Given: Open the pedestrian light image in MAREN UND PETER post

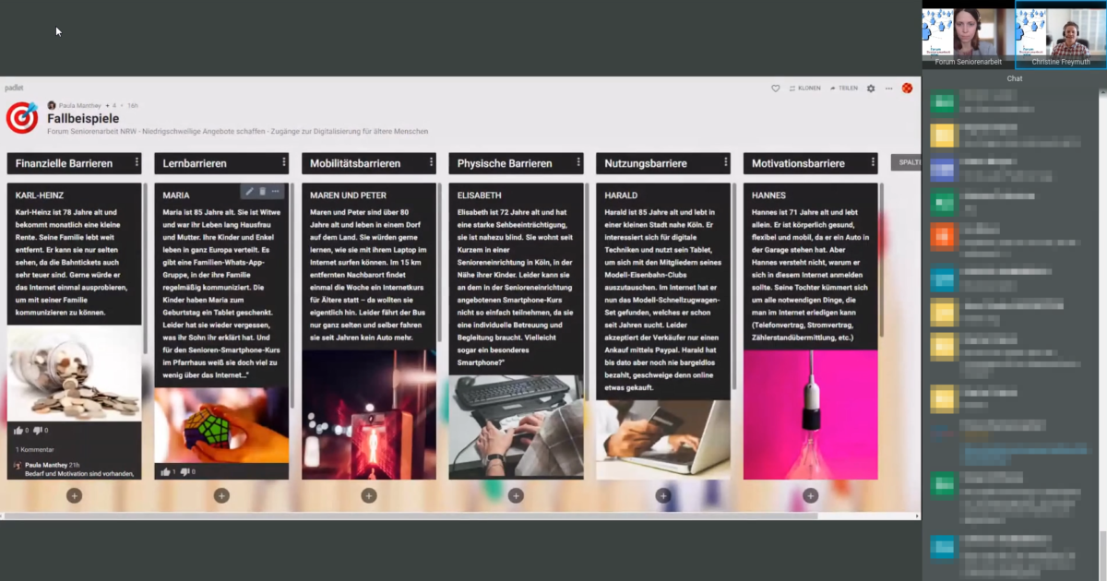Looking at the screenshot, I should coord(369,415).
